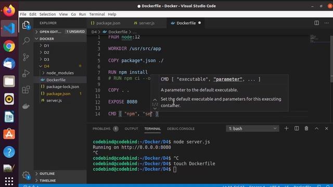
Task: Open the Run menu
Action: click(x=82, y=14)
